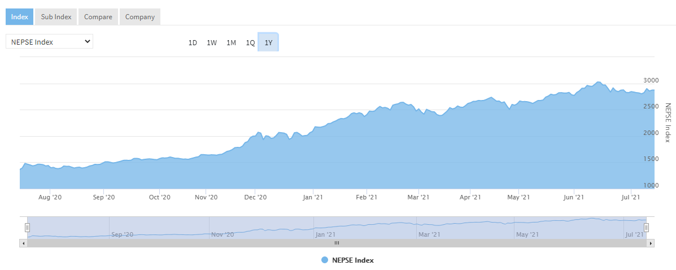The height and width of the screenshot is (270, 676).
Task: Click the navigator's left range handle
Action: click(27, 227)
